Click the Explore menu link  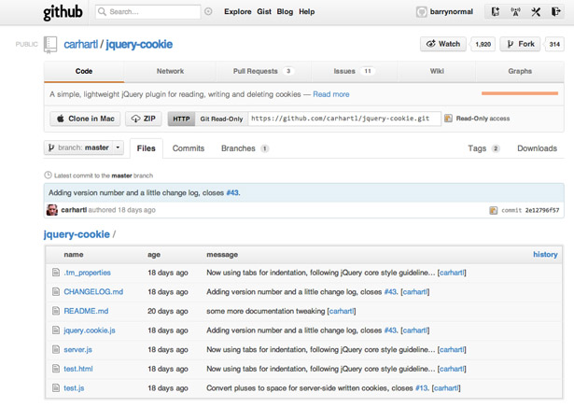tap(238, 12)
